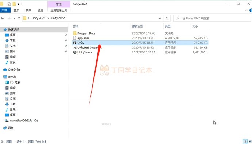The width and height of the screenshot is (252, 144).
Task: Click the properties checkmark toolbar icon
Action: 9,4
